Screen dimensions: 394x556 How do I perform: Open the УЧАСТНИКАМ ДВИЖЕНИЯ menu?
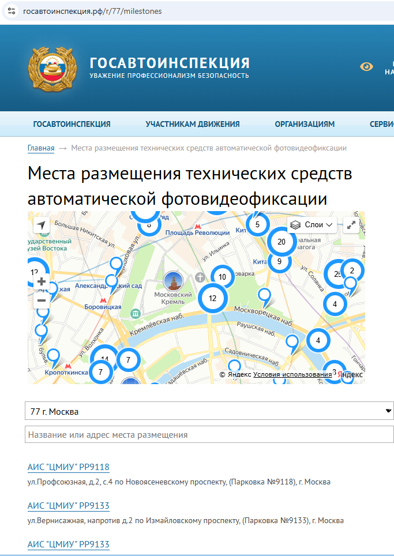pyautogui.click(x=193, y=124)
